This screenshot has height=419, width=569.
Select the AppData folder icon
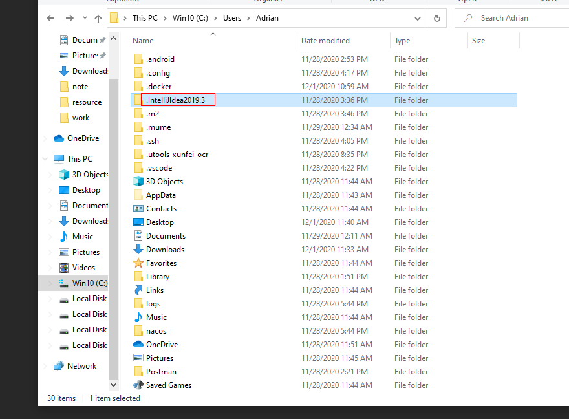coord(138,195)
